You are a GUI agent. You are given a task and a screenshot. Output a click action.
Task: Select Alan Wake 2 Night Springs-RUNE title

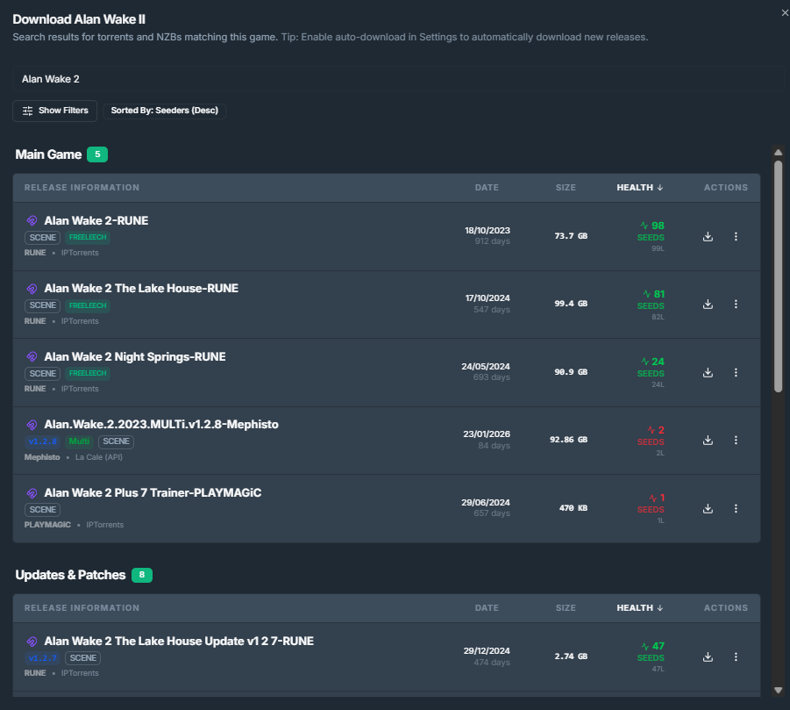tap(135, 356)
